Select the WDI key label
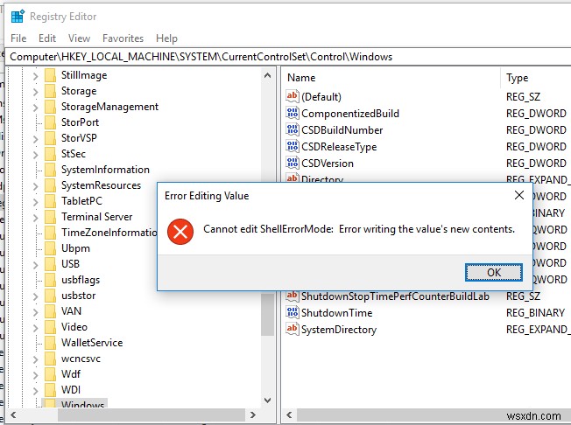This screenshot has width=571, height=425. click(x=71, y=390)
